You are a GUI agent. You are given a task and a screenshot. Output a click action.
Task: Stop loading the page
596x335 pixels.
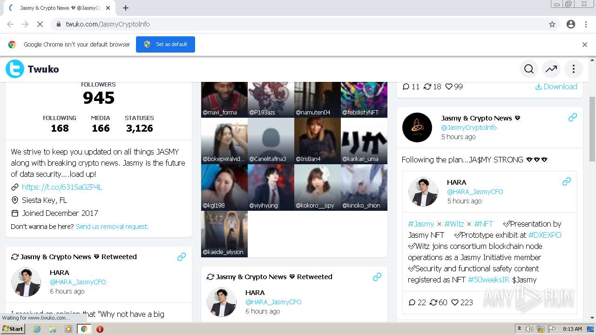(40, 24)
